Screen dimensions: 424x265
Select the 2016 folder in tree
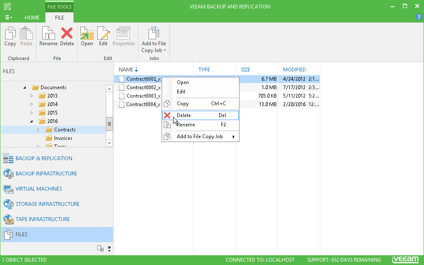tap(52, 121)
